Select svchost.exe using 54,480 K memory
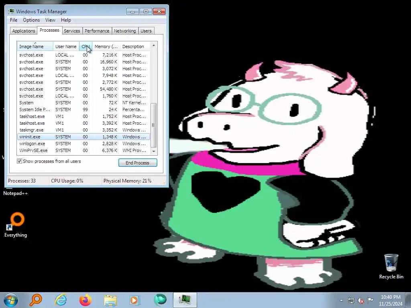Viewport: 411px width, 308px height. coord(83,89)
